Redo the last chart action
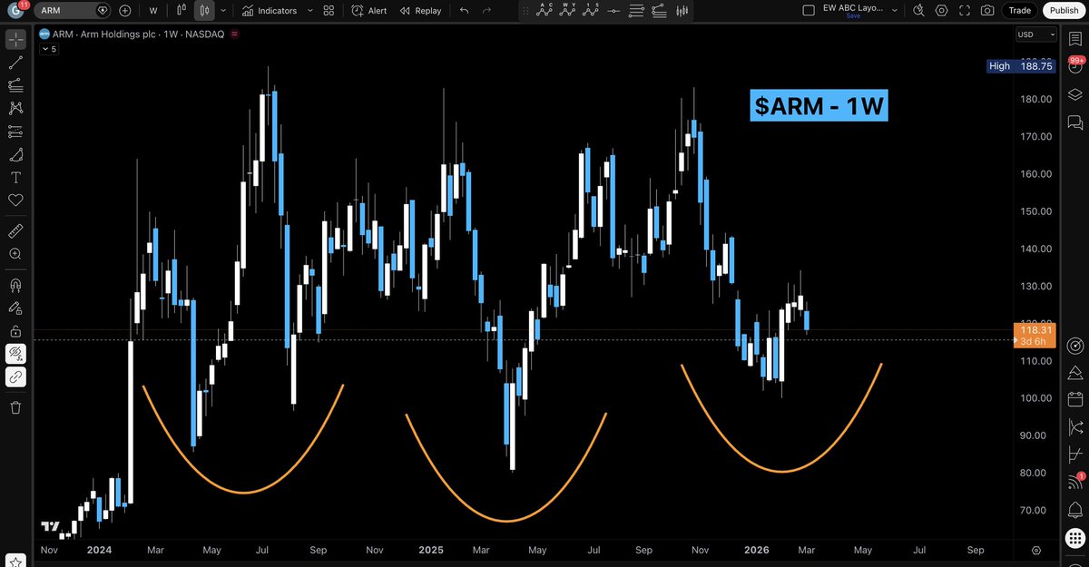The height and width of the screenshot is (567, 1089). [487, 11]
